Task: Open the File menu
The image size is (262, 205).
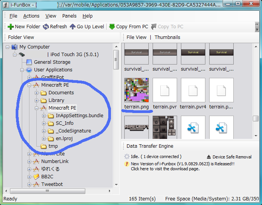Action: 13,16
